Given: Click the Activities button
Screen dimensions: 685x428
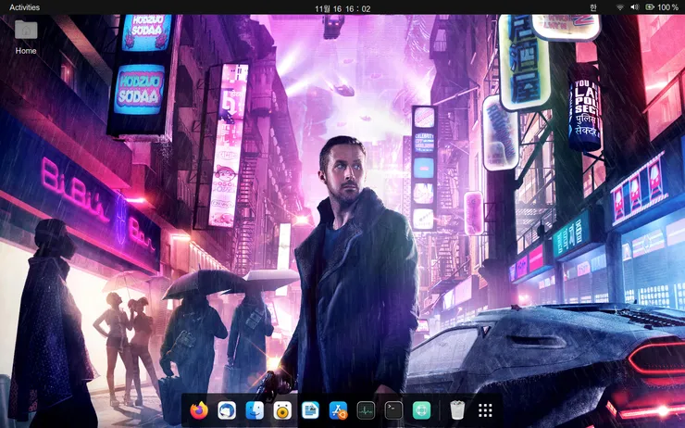Looking at the screenshot, I should pos(24,7).
